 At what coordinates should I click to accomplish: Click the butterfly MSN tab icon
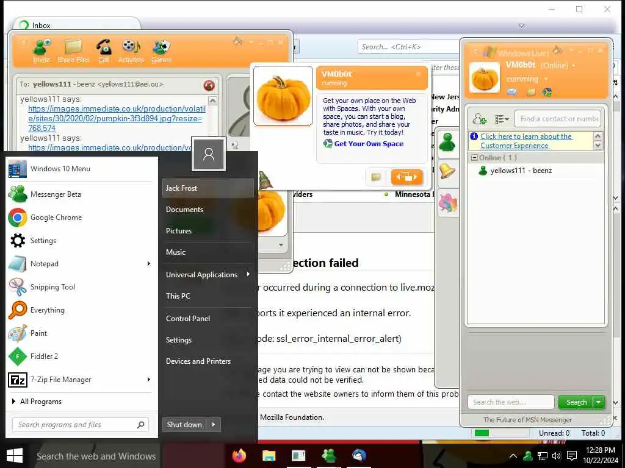pos(447,202)
